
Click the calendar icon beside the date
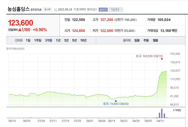[56, 10]
